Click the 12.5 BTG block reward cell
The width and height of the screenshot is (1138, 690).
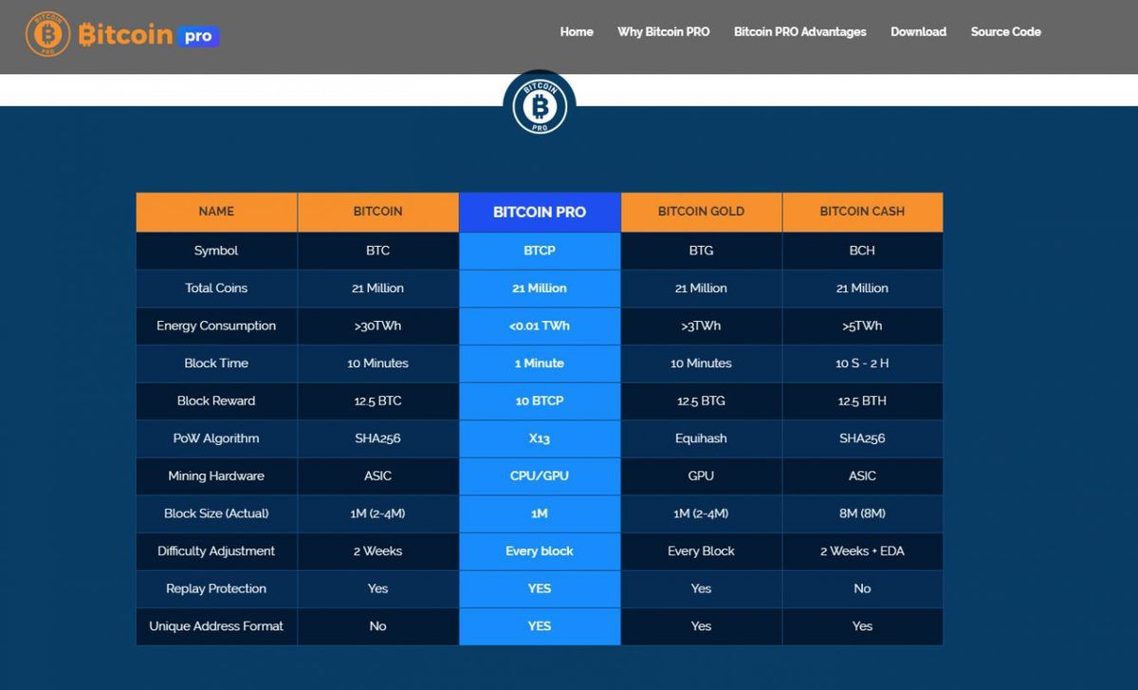pyautogui.click(x=702, y=401)
